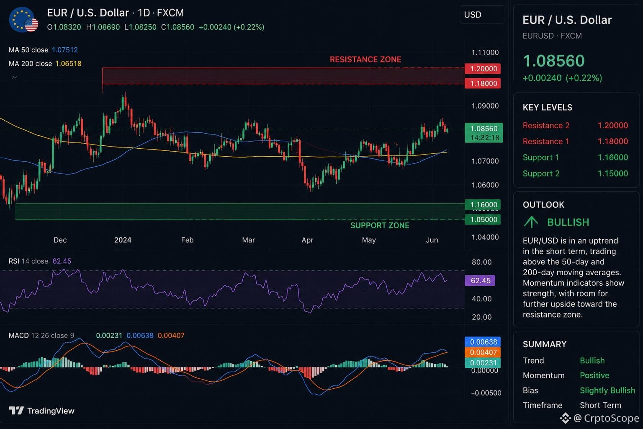643x429 pixels.
Task: Select the Momentum row in Summary
Action: tap(566, 375)
